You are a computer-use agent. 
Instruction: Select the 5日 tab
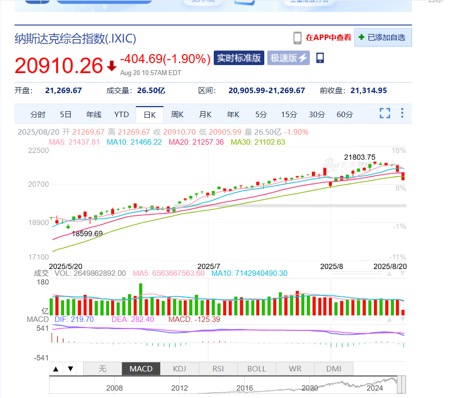coord(66,114)
